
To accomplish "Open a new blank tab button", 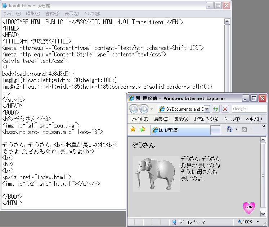I will (x=215, y=130).
